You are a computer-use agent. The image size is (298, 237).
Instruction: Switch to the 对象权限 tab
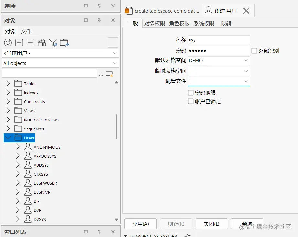pos(155,23)
